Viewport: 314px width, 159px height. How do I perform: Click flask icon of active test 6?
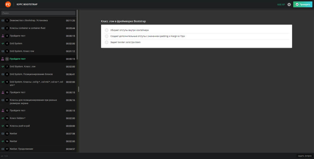click(x=3, y=59)
